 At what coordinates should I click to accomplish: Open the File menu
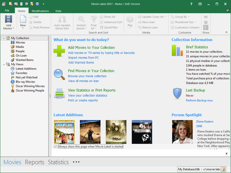click(7, 11)
